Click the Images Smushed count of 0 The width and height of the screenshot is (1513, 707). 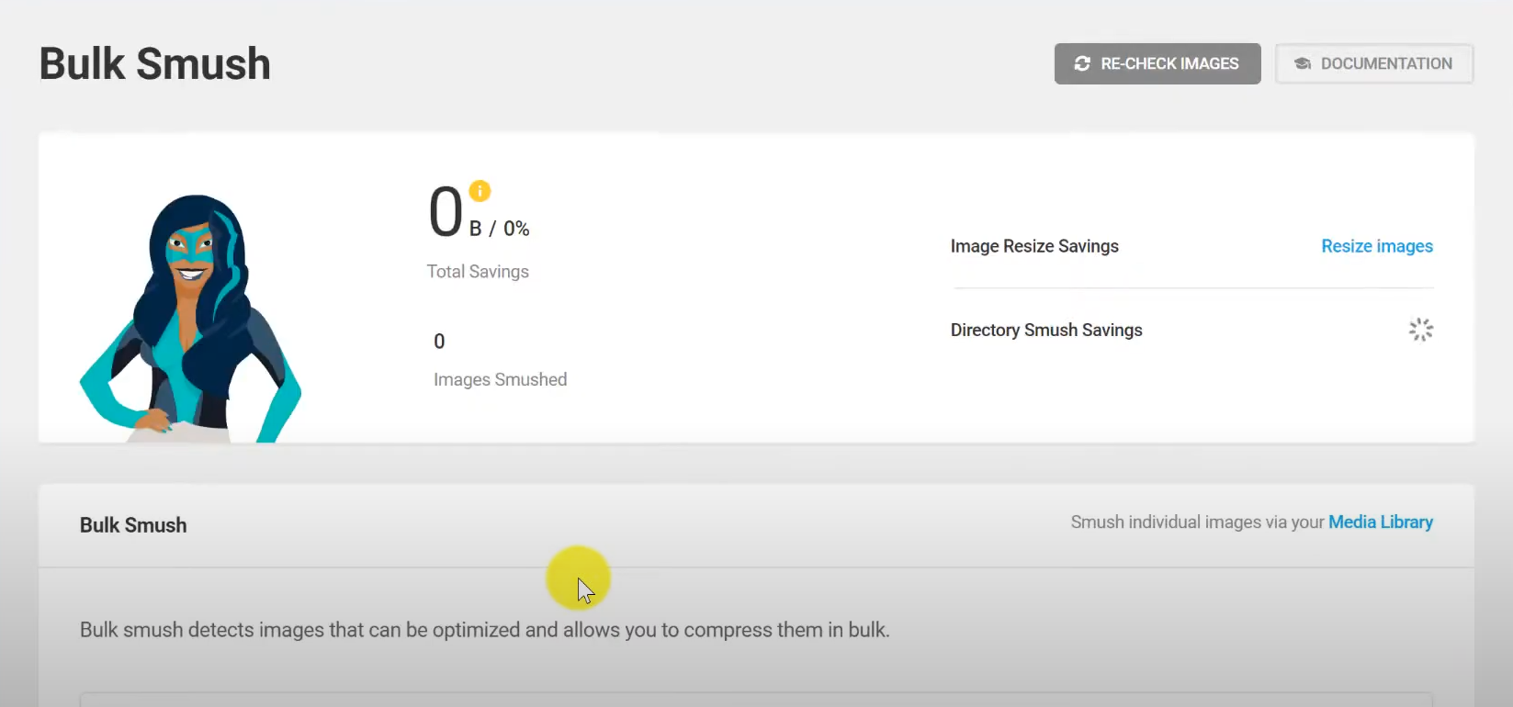tap(439, 342)
